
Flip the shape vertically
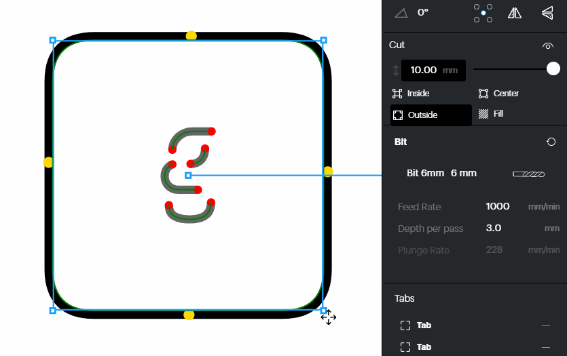[x=547, y=12]
